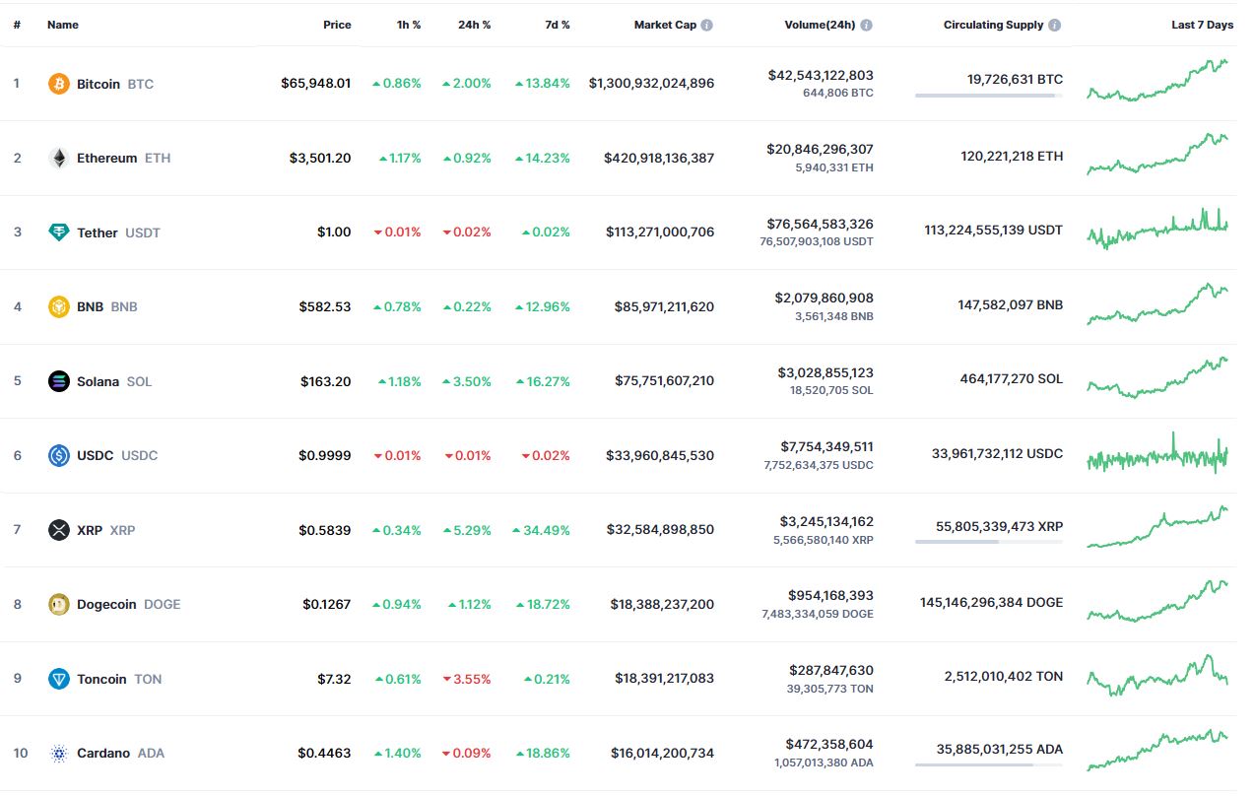Viewport: 1254px width, 796px height.
Task: Click Bitcoin price $65,948.01
Action: pos(315,84)
